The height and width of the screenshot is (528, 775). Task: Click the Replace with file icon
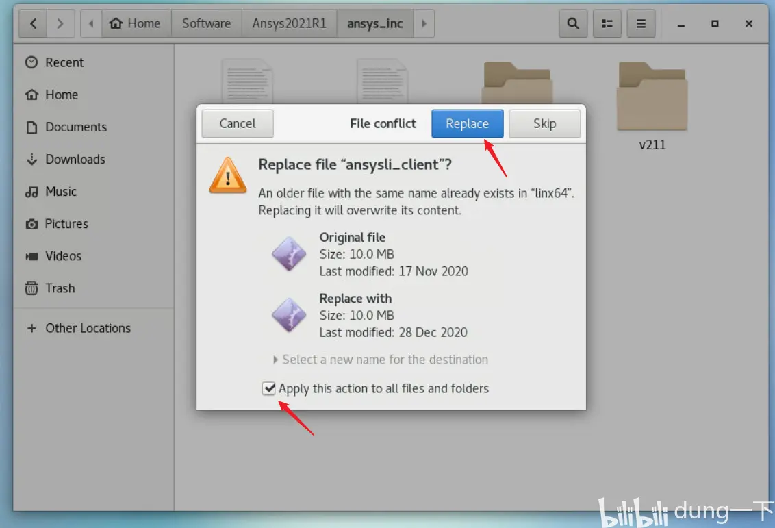(289, 315)
